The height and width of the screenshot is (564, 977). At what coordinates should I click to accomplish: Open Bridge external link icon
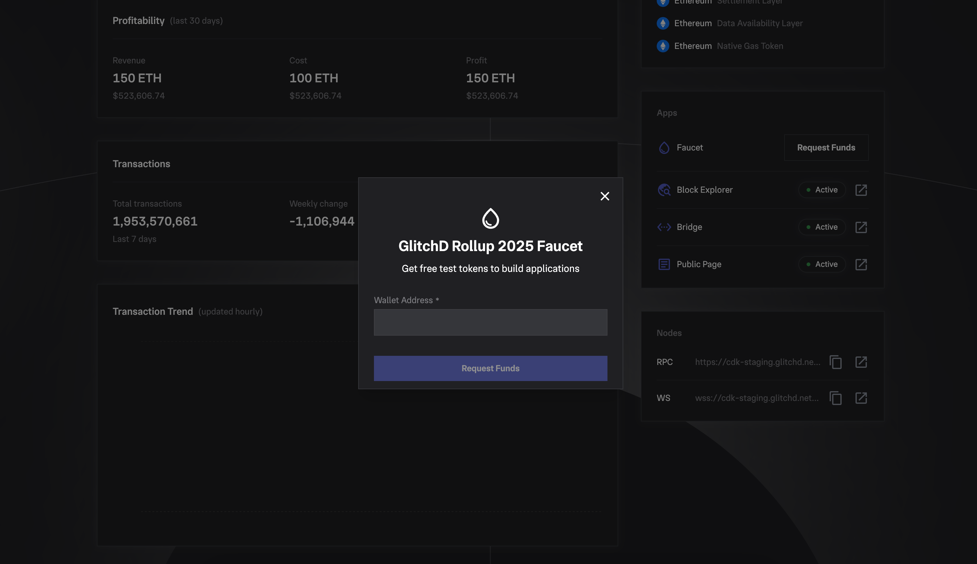click(861, 227)
